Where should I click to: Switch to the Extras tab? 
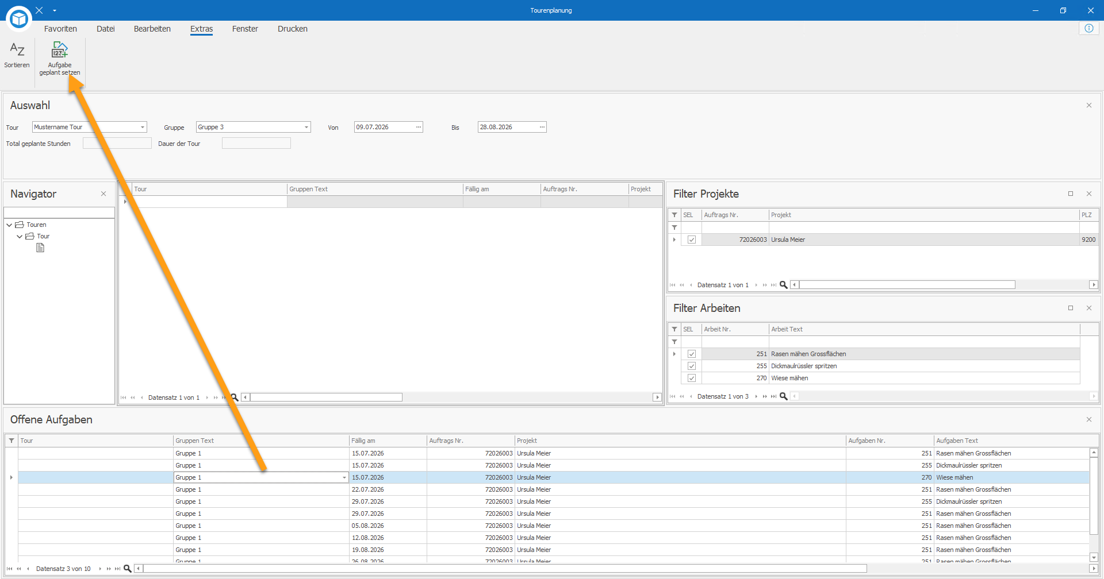coord(202,29)
